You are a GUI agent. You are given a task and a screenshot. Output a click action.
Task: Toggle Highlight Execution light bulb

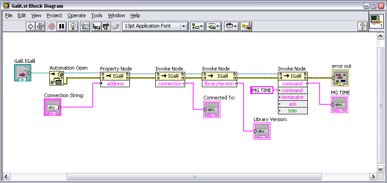(x=73, y=26)
